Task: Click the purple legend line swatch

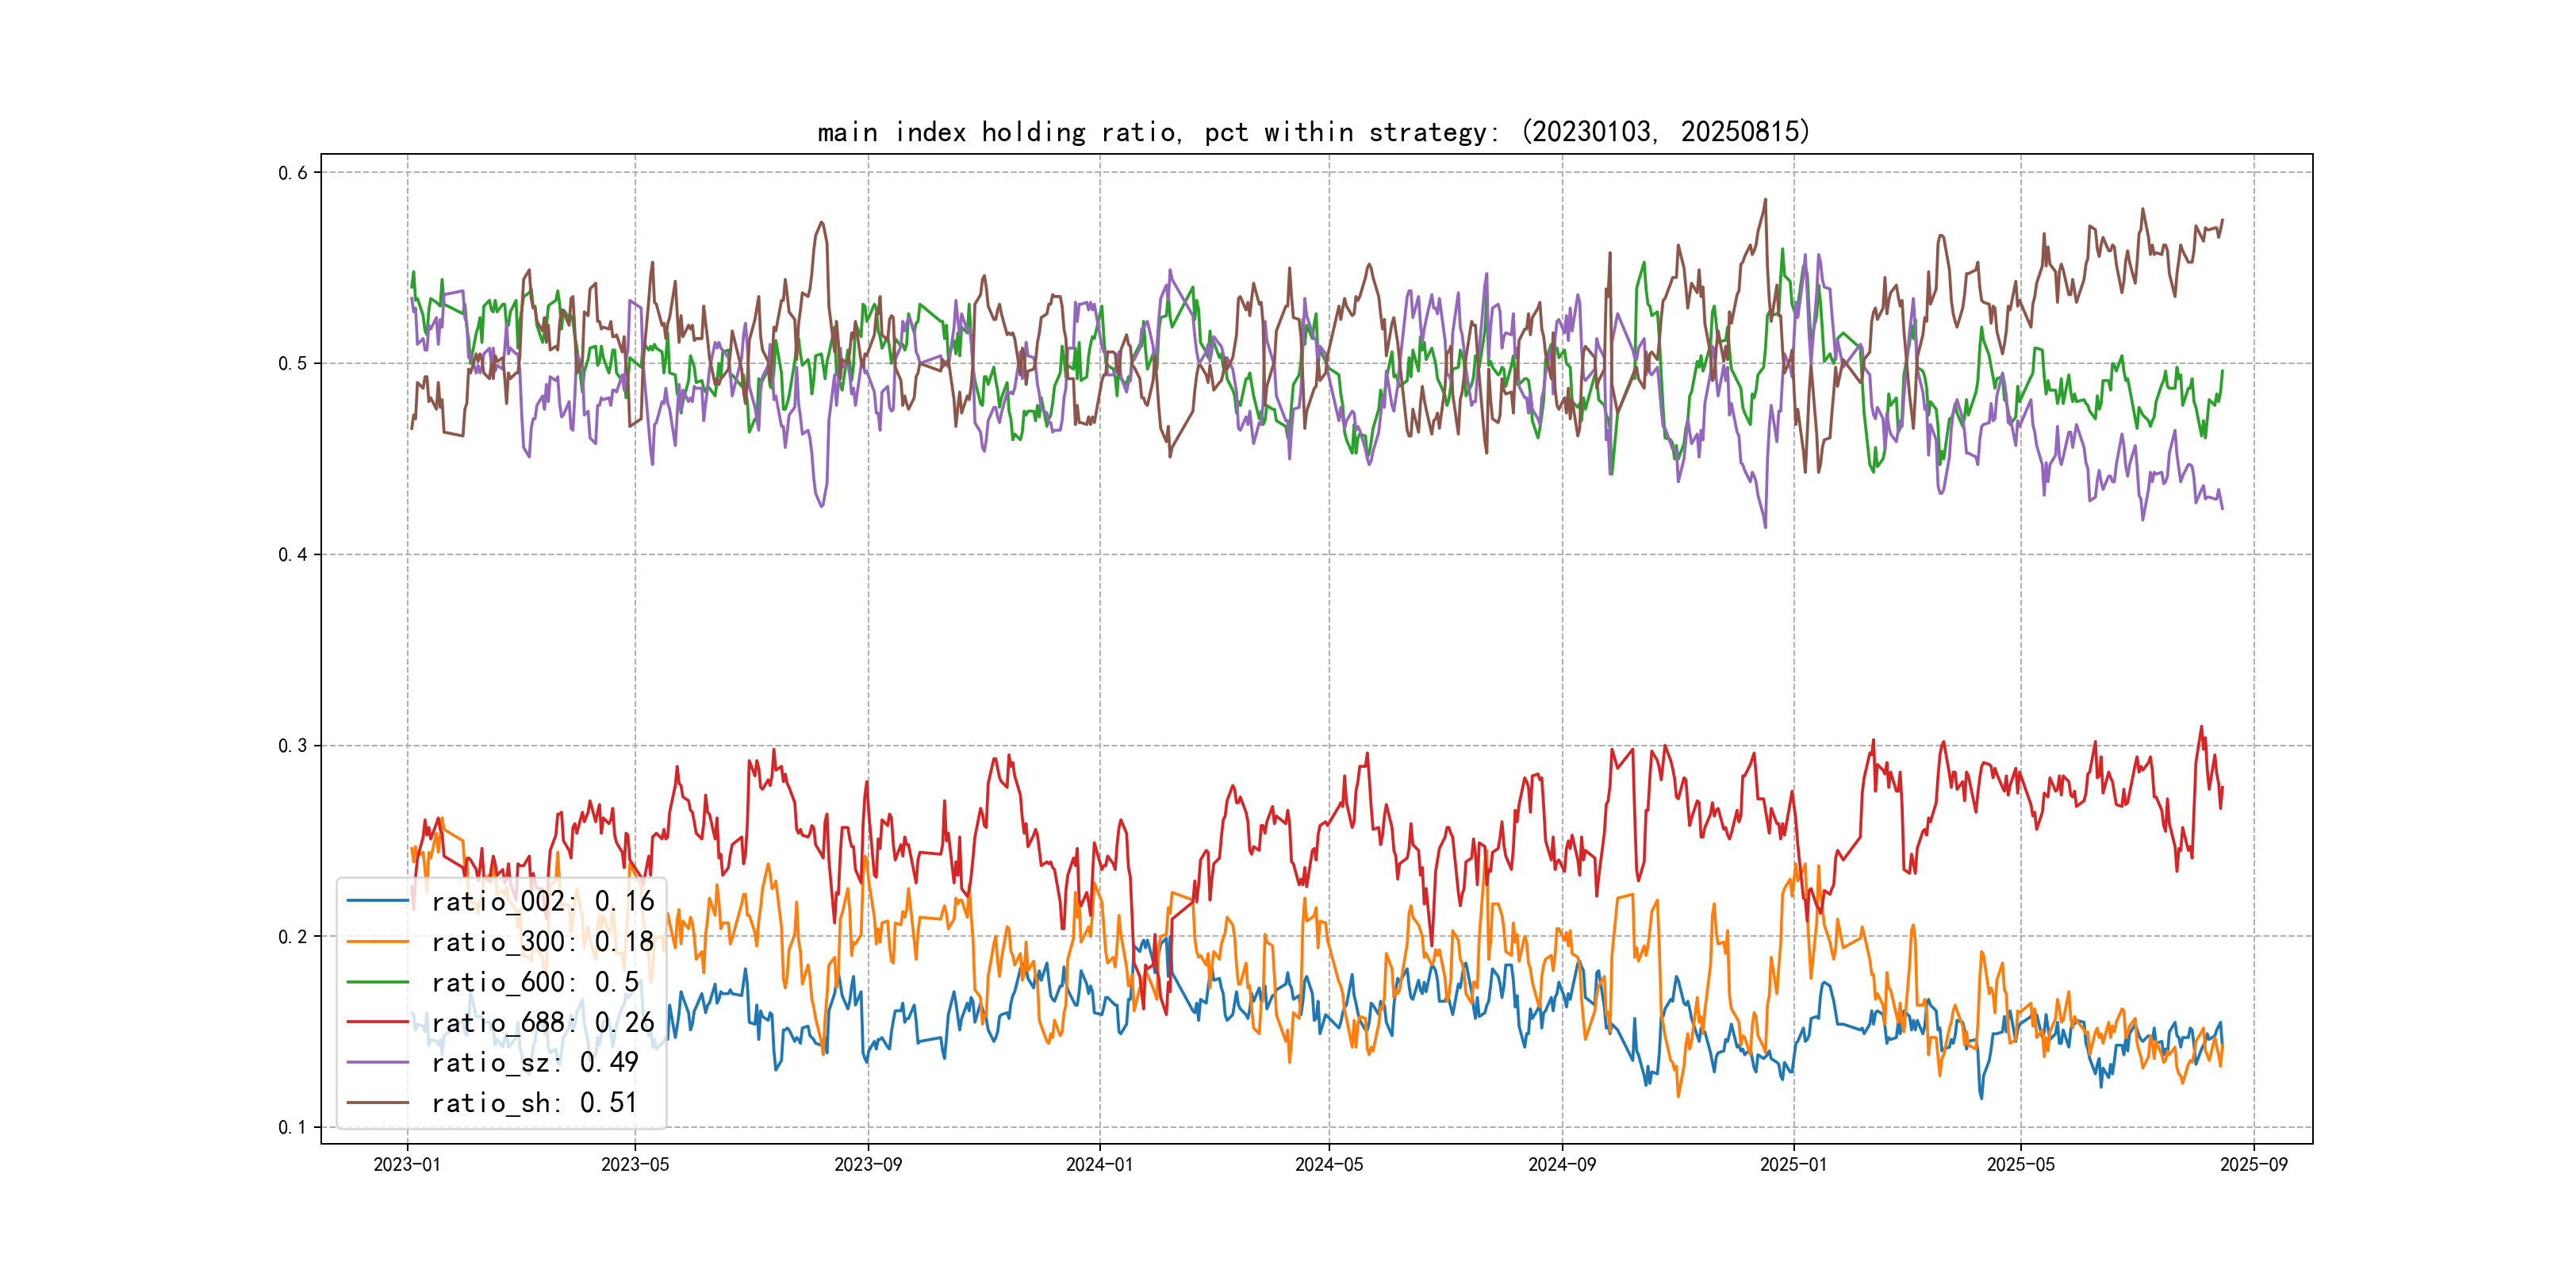Action: point(378,1063)
